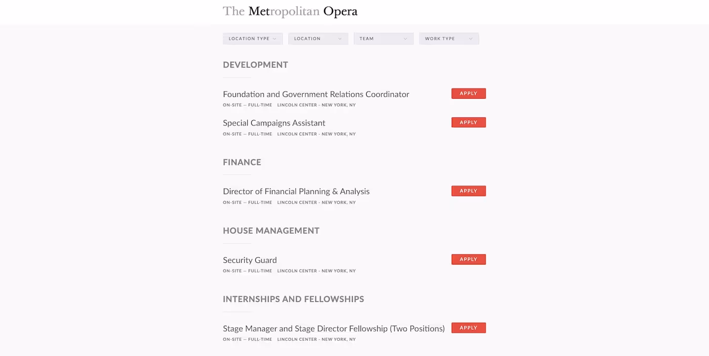The image size is (709, 356).
Task: View the Director of Financial Planning posting
Action: point(296,191)
